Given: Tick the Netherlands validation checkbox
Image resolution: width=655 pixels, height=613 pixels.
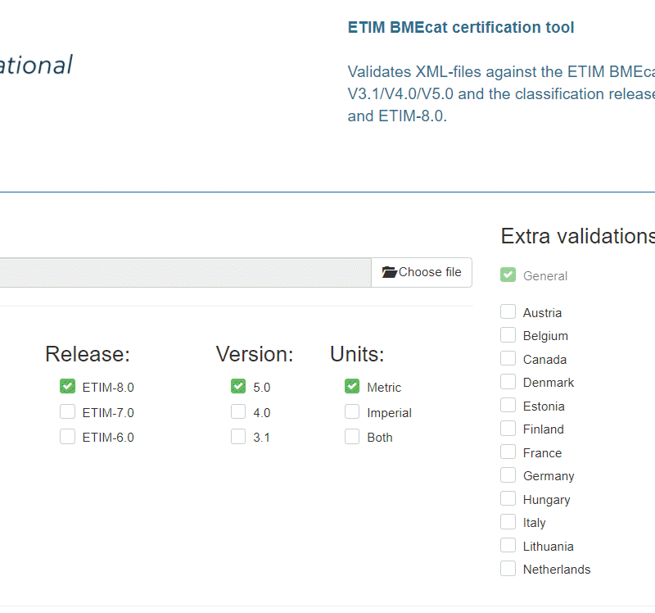Looking at the screenshot, I should click(x=508, y=569).
